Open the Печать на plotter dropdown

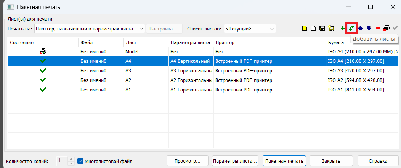click(x=90, y=29)
